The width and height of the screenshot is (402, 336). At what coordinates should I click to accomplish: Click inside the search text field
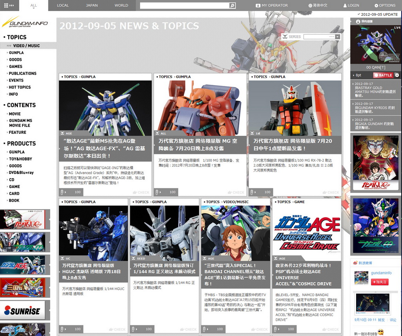(185, 5)
